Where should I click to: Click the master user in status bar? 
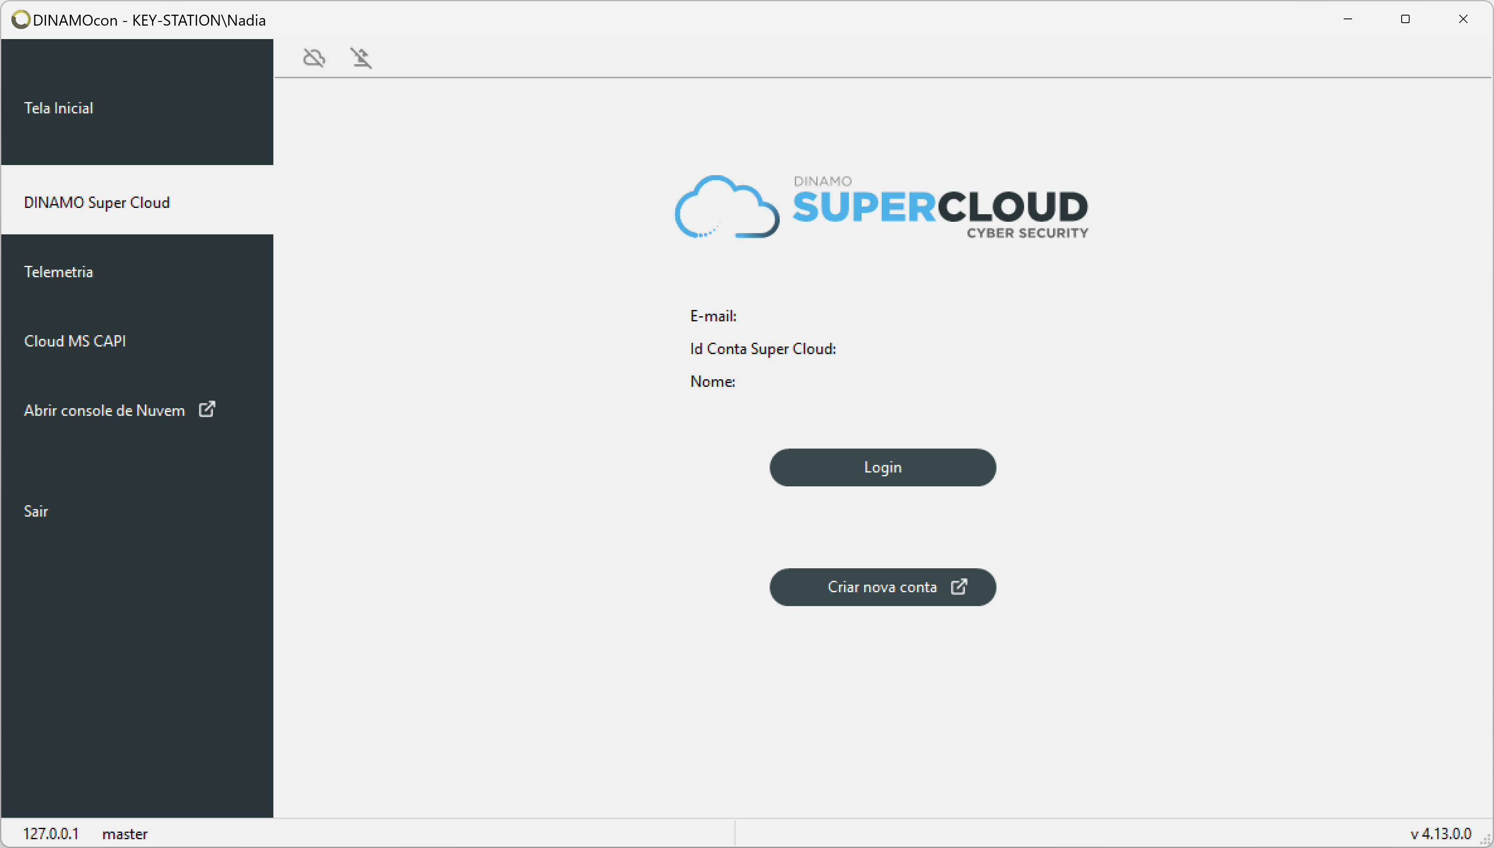(125, 834)
